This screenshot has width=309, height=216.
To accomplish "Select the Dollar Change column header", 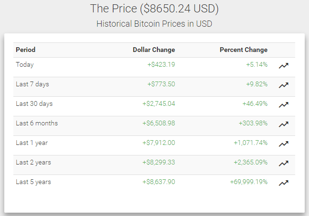I will click(154, 50).
